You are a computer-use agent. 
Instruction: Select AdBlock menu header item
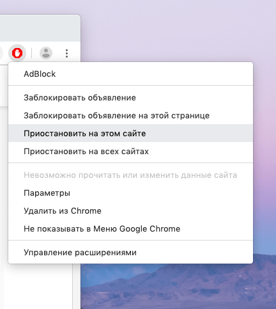click(130, 74)
